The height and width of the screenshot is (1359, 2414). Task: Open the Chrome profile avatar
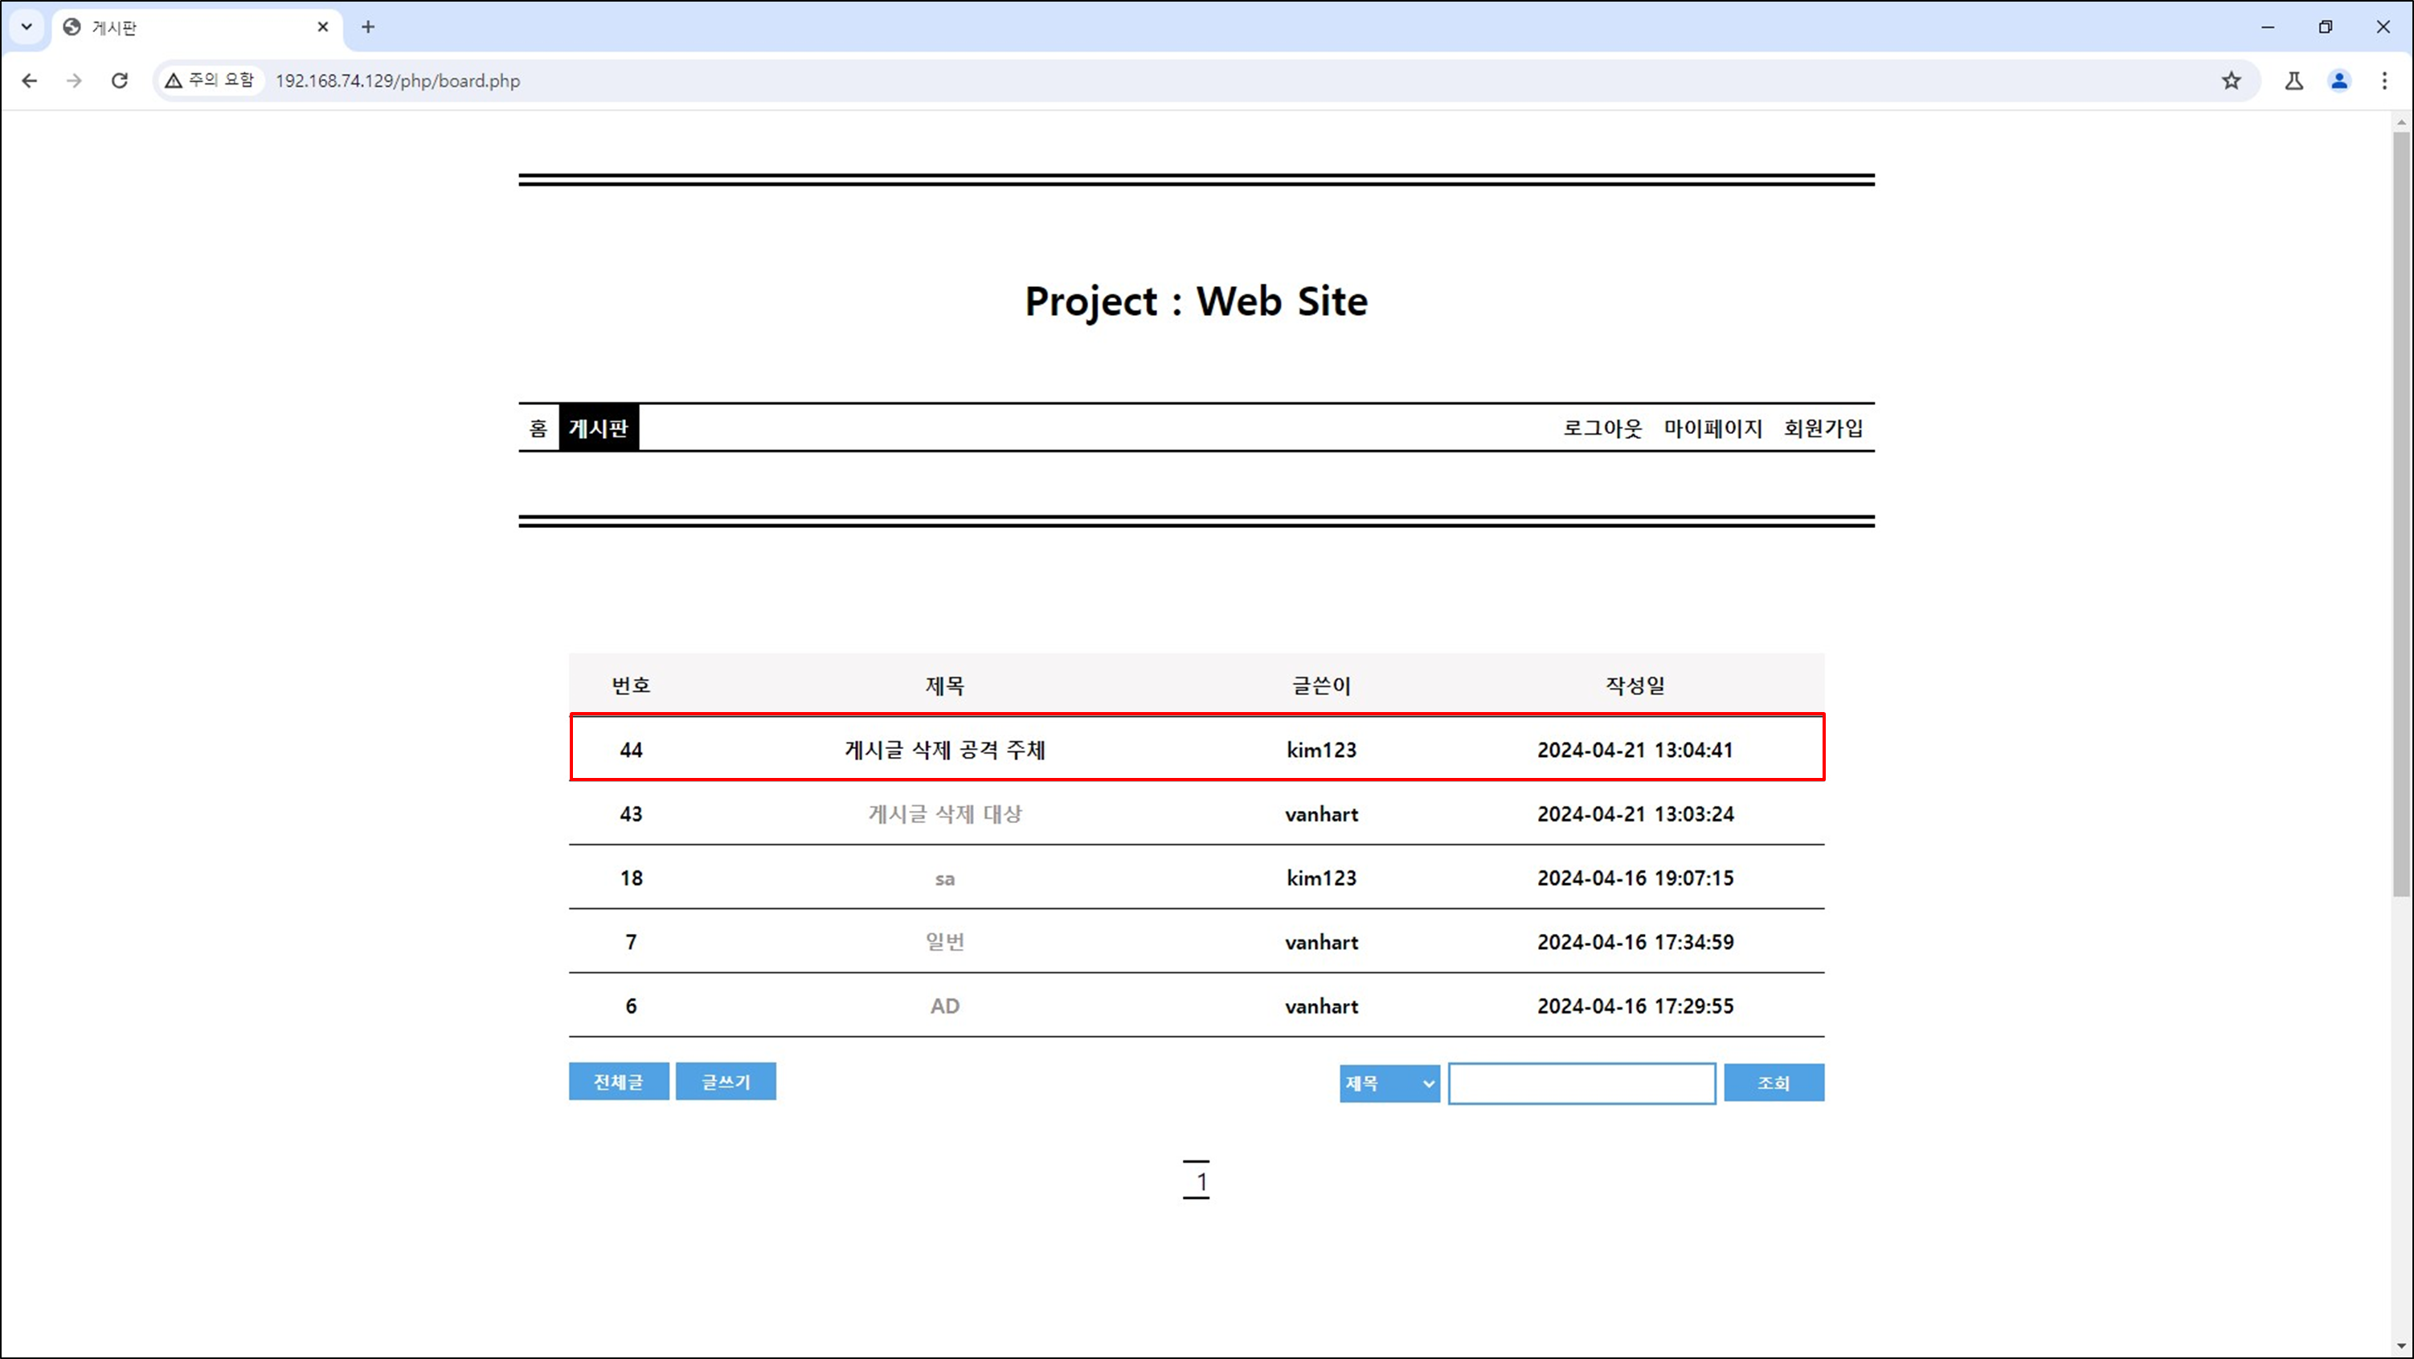tap(2339, 80)
